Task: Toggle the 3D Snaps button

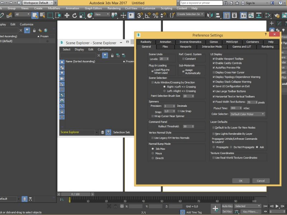Action: pyautogui.click(x=140, y=15)
